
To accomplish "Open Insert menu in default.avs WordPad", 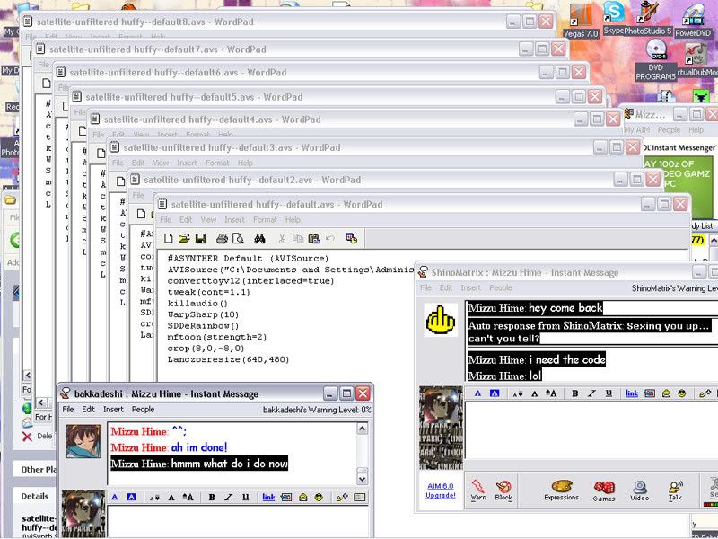I will (x=234, y=220).
